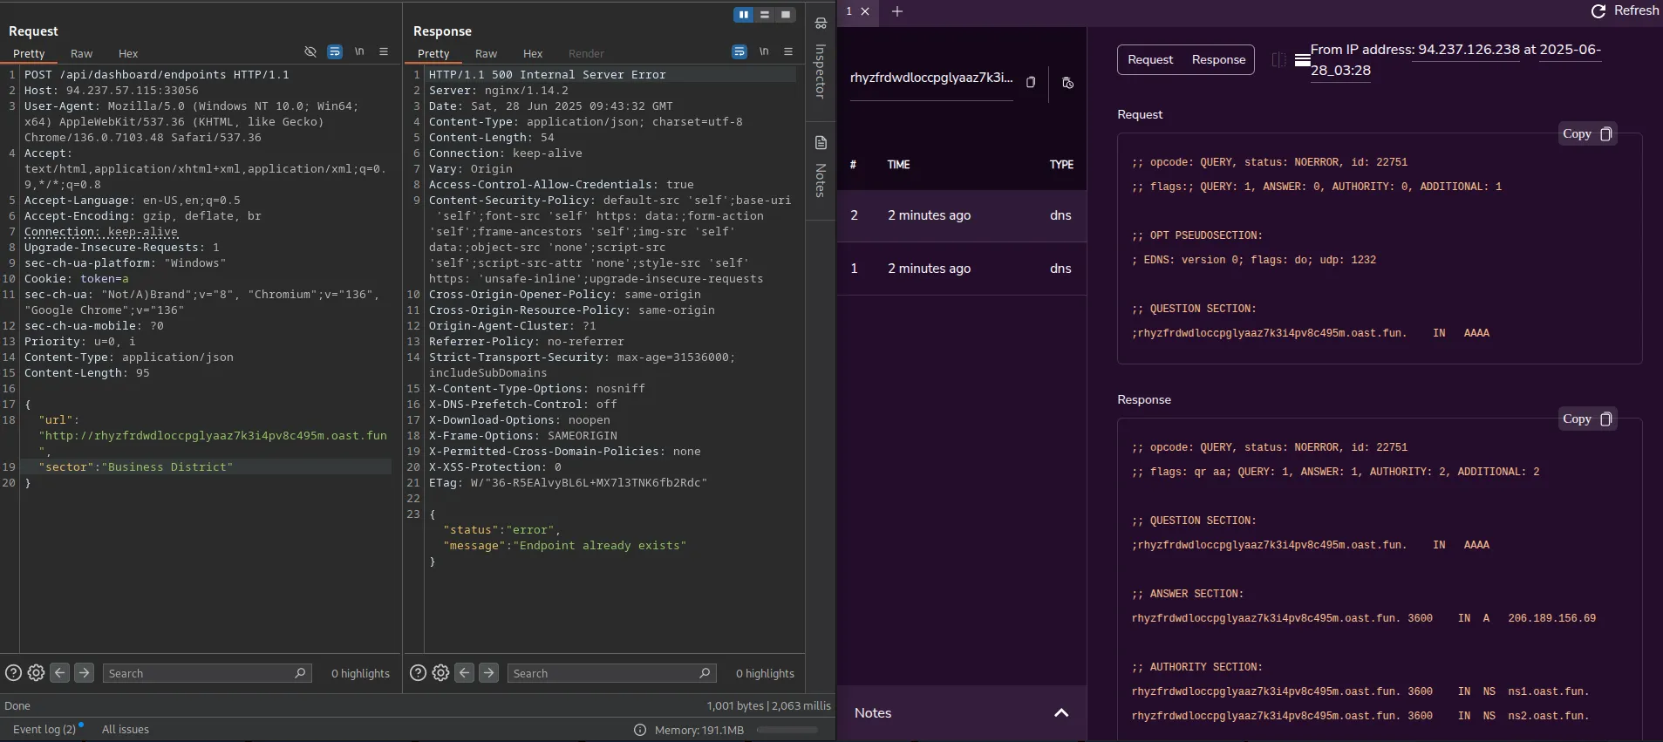
Task: Click the Cookie: token=a header
Action: (x=77, y=279)
